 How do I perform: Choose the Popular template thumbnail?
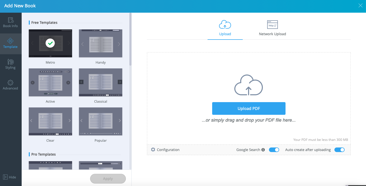pos(101,121)
